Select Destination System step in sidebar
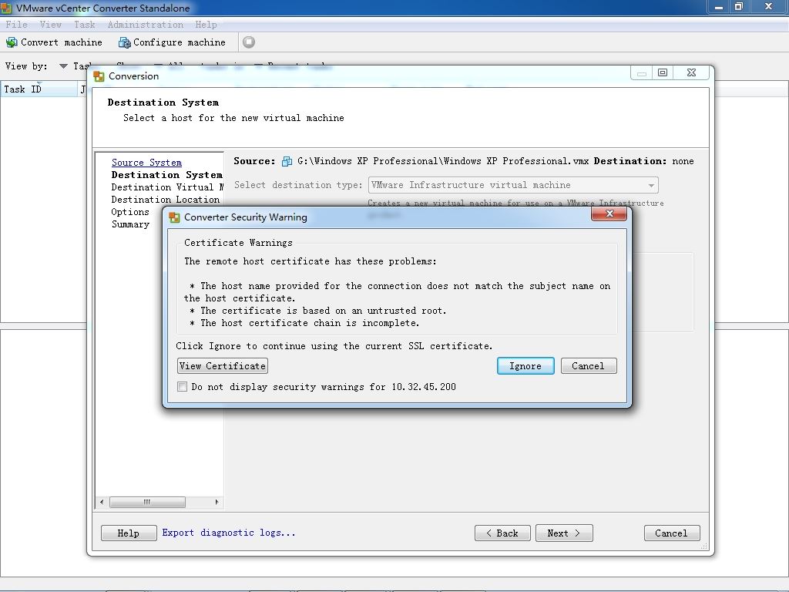 click(166, 175)
